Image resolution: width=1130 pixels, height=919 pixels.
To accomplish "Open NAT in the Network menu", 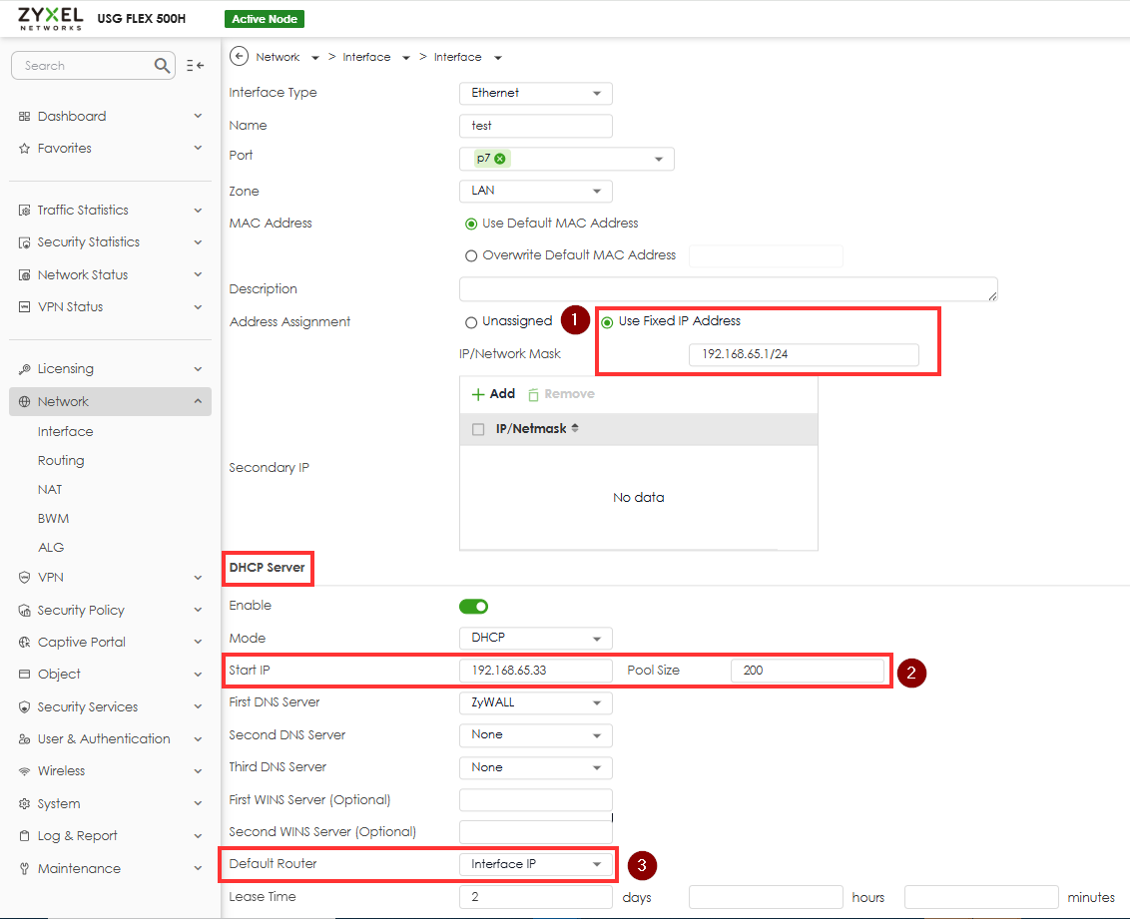I will pyautogui.click(x=50, y=490).
